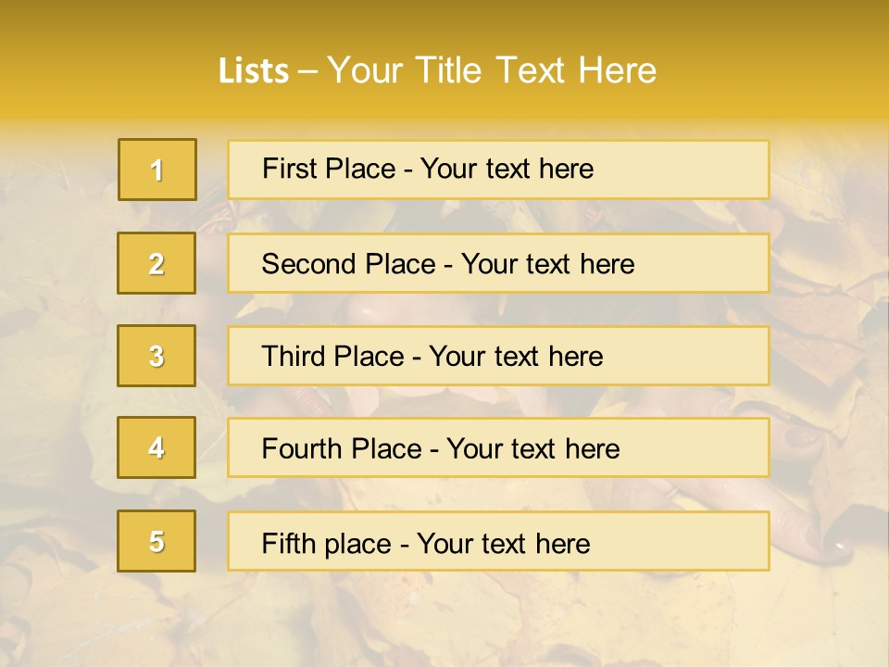
Task: Pick the number 4 gold square
Action: (157, 447)
